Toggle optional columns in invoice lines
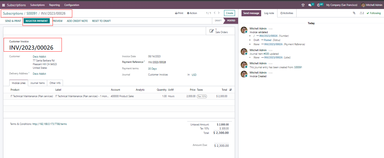384x158 pixels. tap(231, 90)
